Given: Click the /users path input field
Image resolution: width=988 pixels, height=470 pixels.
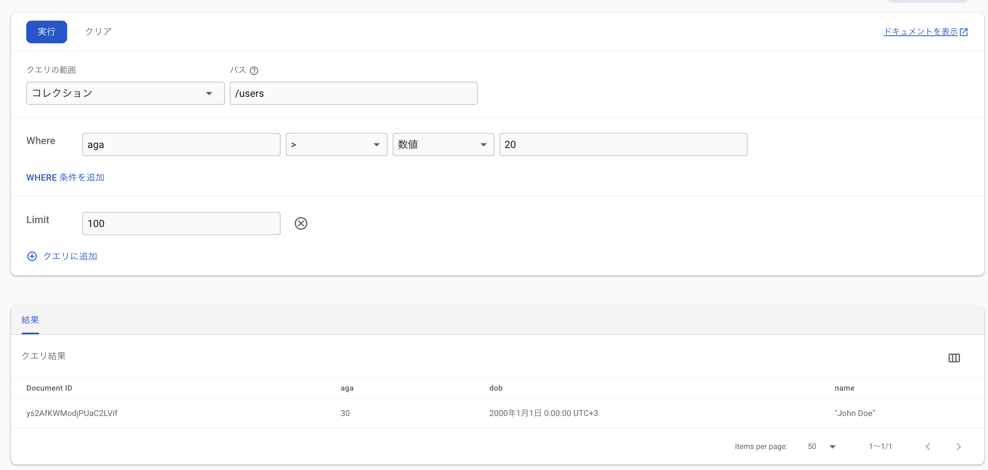Looking at the screenshot, I should (x=353, y=93).
